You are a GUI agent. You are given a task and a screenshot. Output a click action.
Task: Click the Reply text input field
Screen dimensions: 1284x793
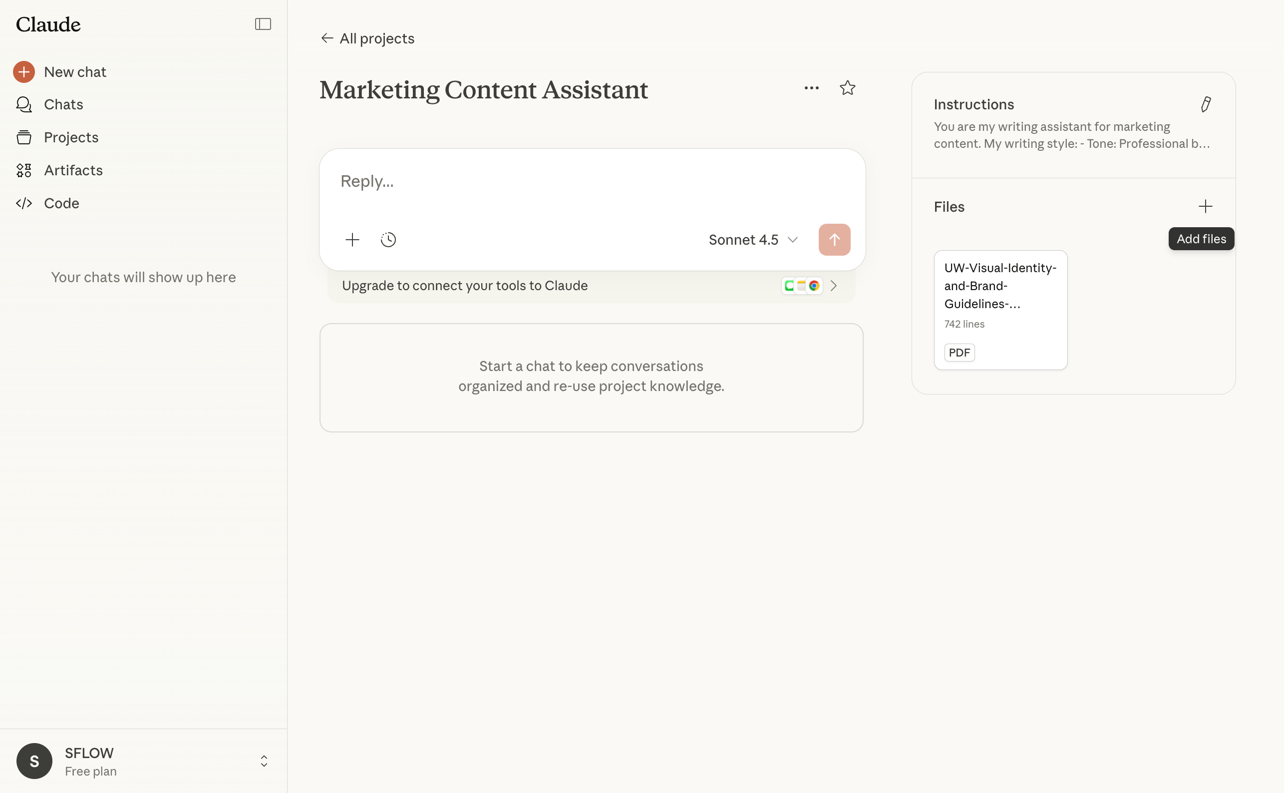pos(592,181)
